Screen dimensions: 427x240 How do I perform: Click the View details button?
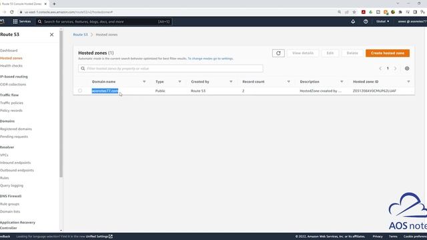click(x=303, y=53)
